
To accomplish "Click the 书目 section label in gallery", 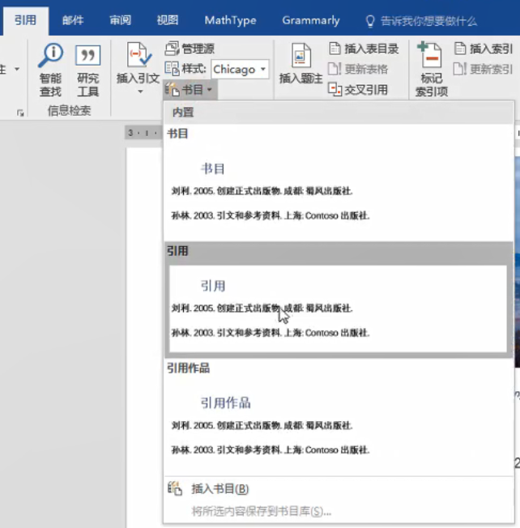I will pos(177,134).
